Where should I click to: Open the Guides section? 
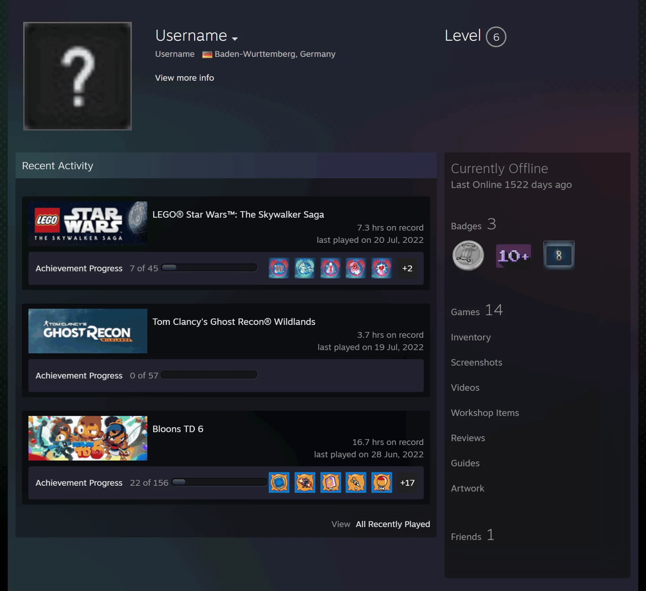coord(465,464)
